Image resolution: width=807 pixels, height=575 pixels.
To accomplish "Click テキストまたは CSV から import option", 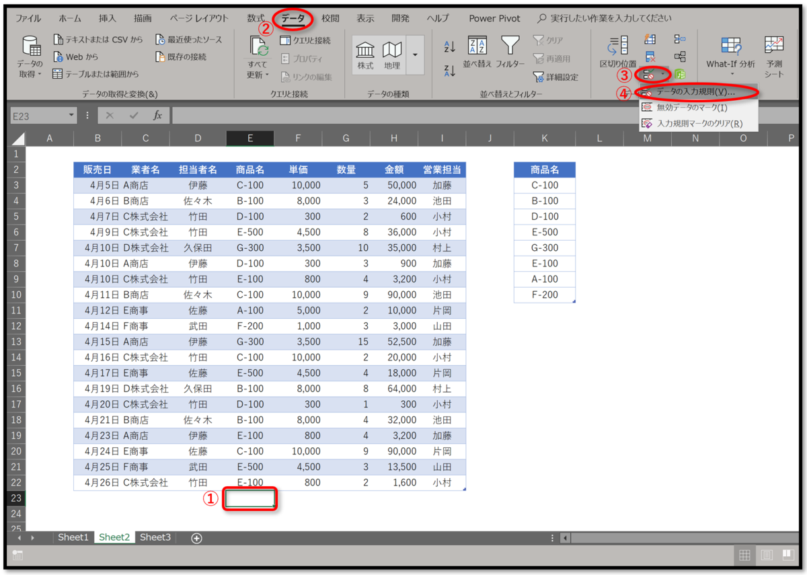I will pos(98,40).
